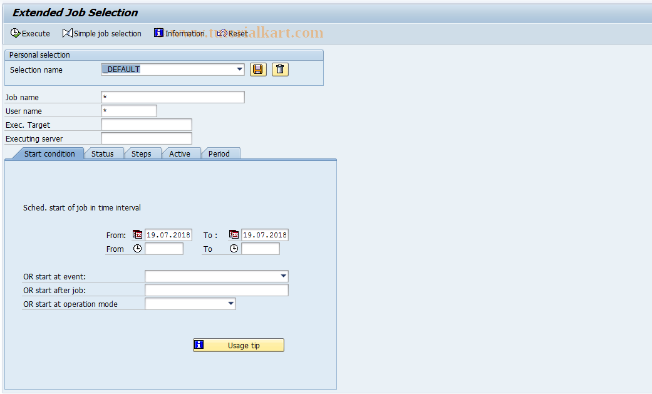
Task: Click the Reset toolbar button
Action: point(232,33)
